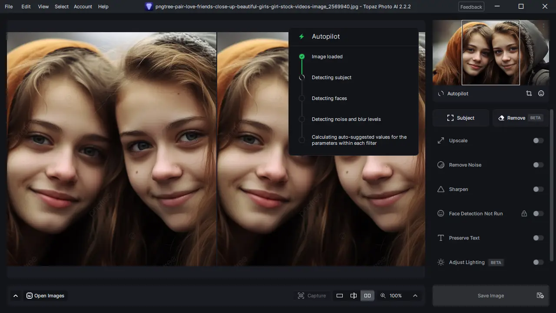Image resolution: width=556 pixels, height=313 pixels.
Task: Switch to single image view
Action: tap(340, 296)
